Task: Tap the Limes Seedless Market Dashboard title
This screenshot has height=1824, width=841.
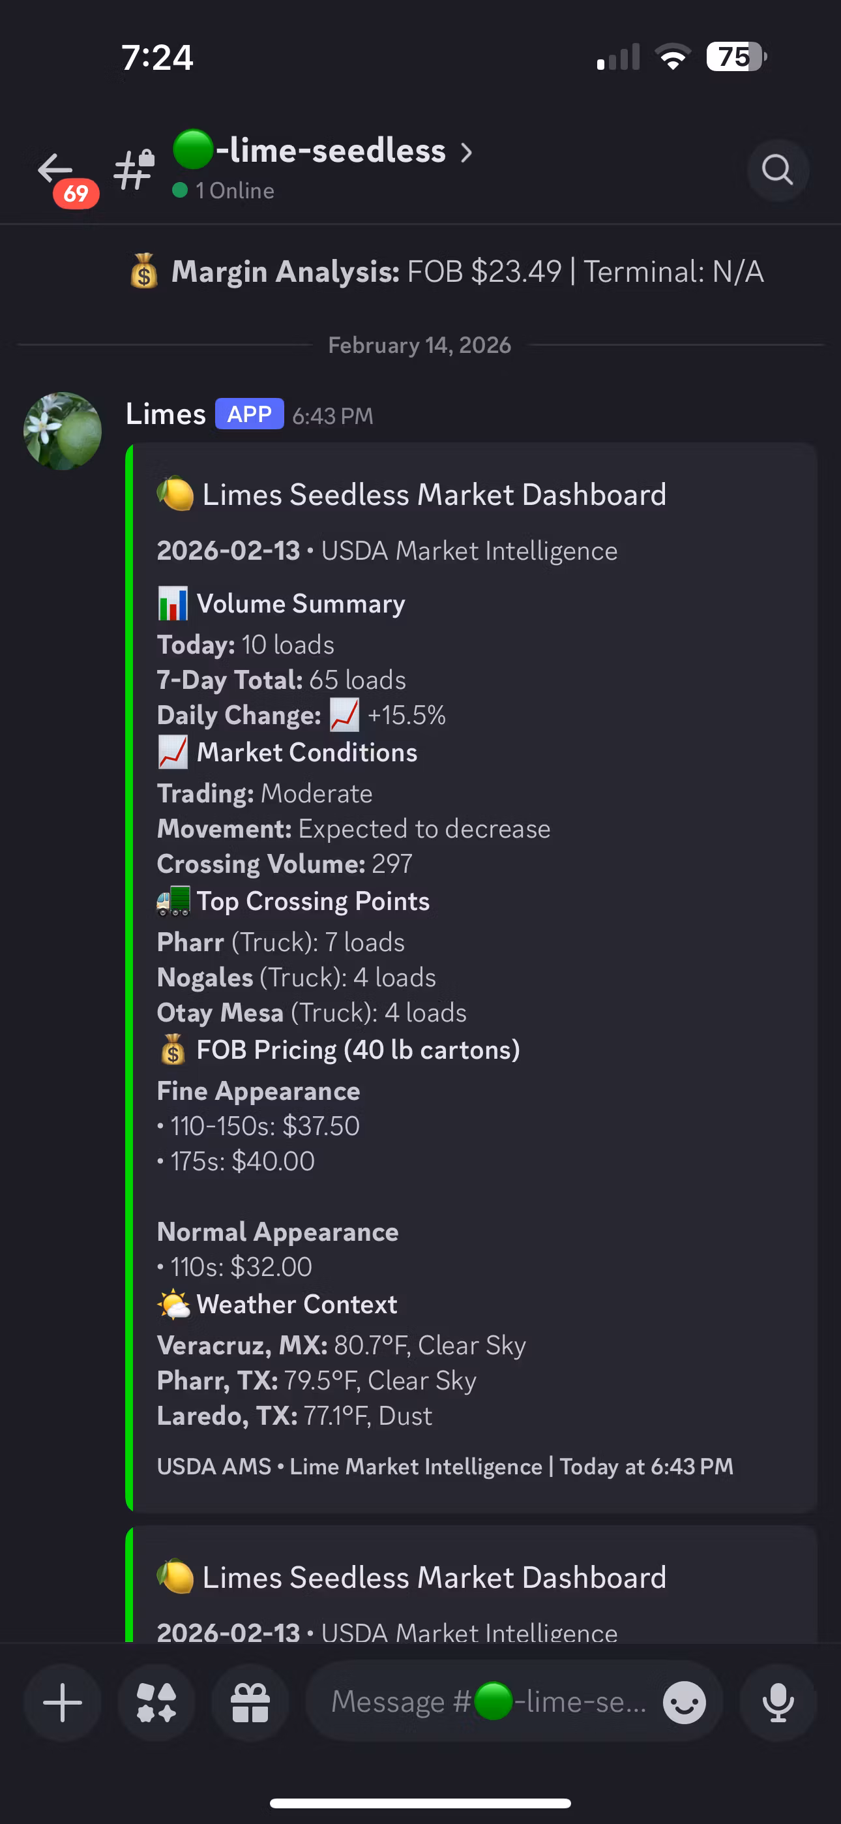Action: pos(434,494)
